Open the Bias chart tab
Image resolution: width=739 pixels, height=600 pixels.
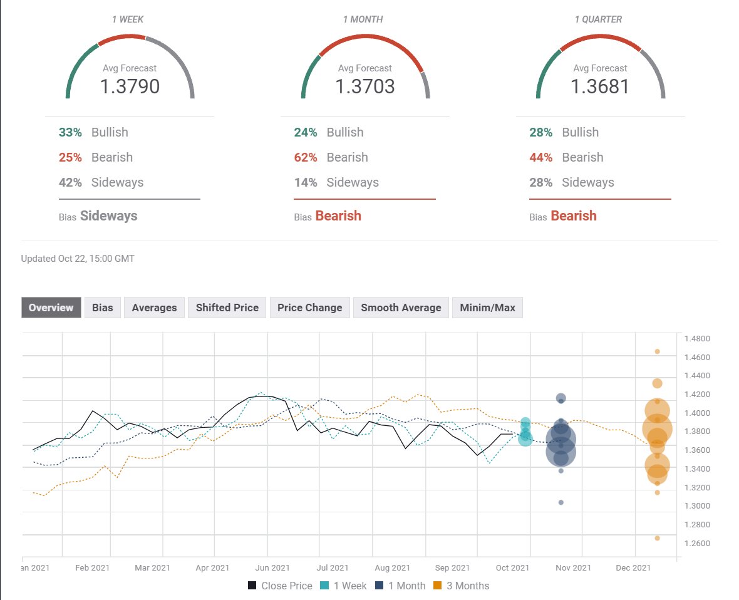[103, 308]
